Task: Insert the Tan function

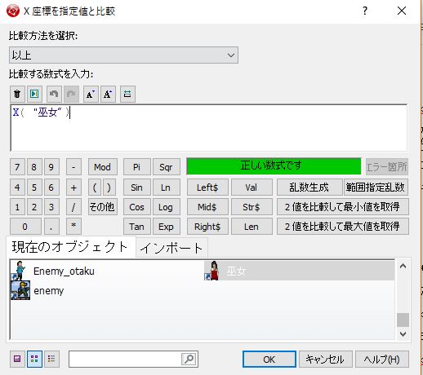Action: [136, 227]
